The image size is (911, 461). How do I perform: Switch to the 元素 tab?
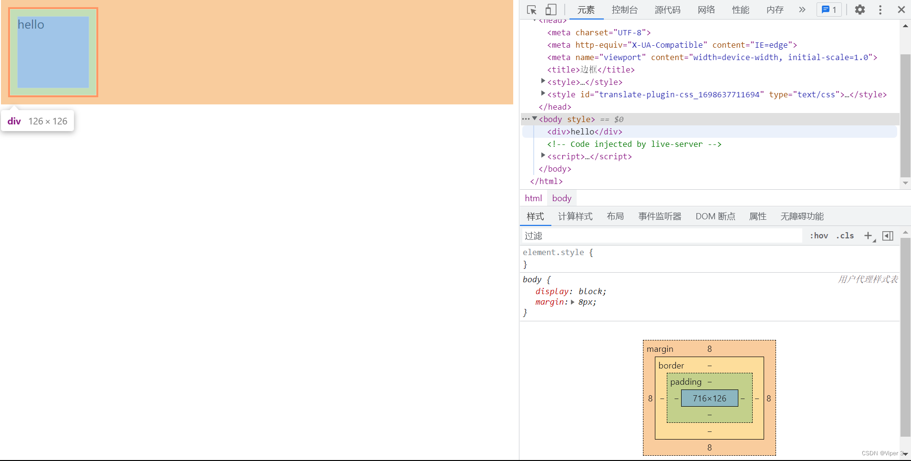point(586,10)
